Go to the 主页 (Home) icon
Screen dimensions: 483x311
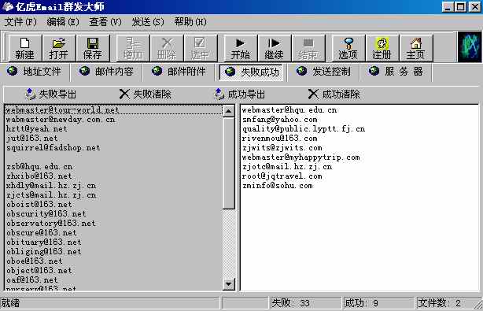(x=416, y=48)
